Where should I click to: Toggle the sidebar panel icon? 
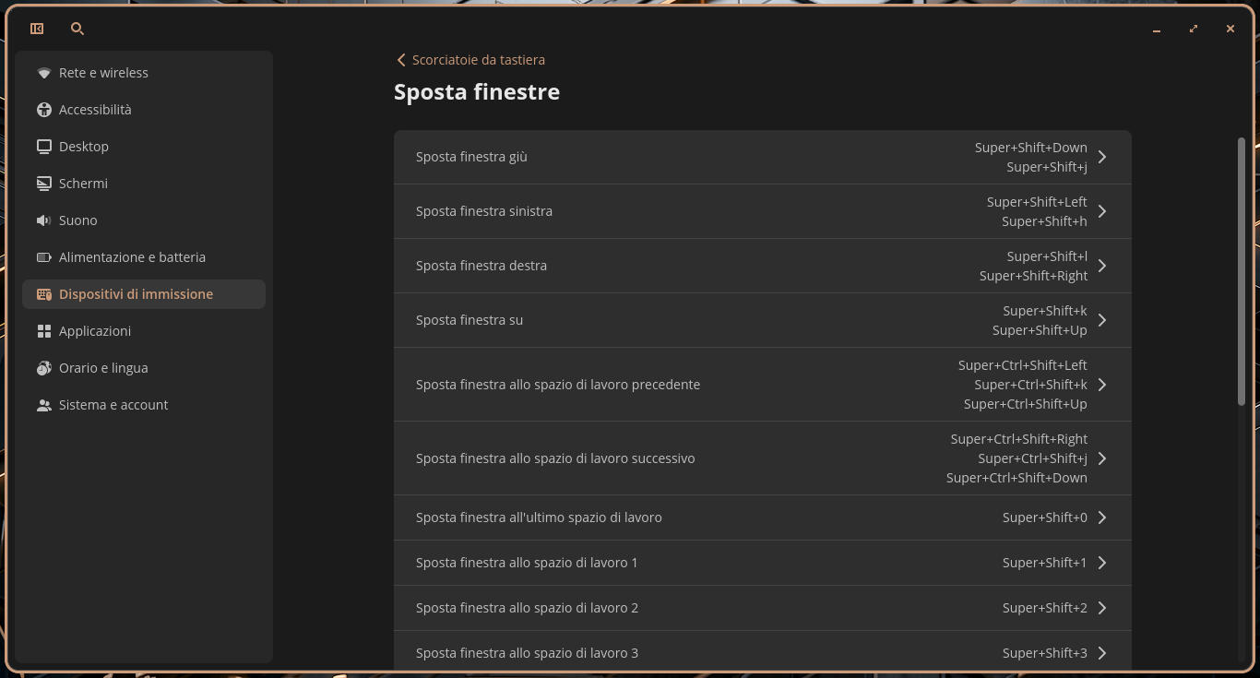click(37, 29)
